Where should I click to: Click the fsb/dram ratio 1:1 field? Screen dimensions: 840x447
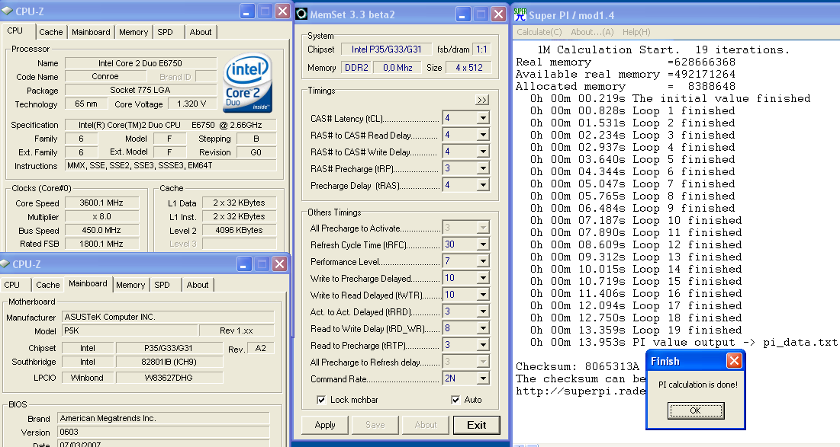[x=481, y=49]
